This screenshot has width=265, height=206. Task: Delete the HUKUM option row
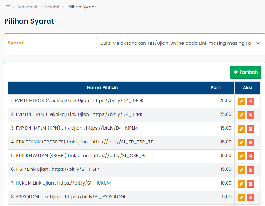(251, 184)
